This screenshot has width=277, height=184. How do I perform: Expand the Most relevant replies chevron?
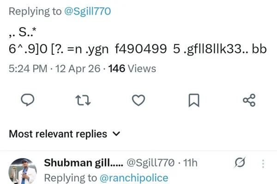click(x=116, y=134)
